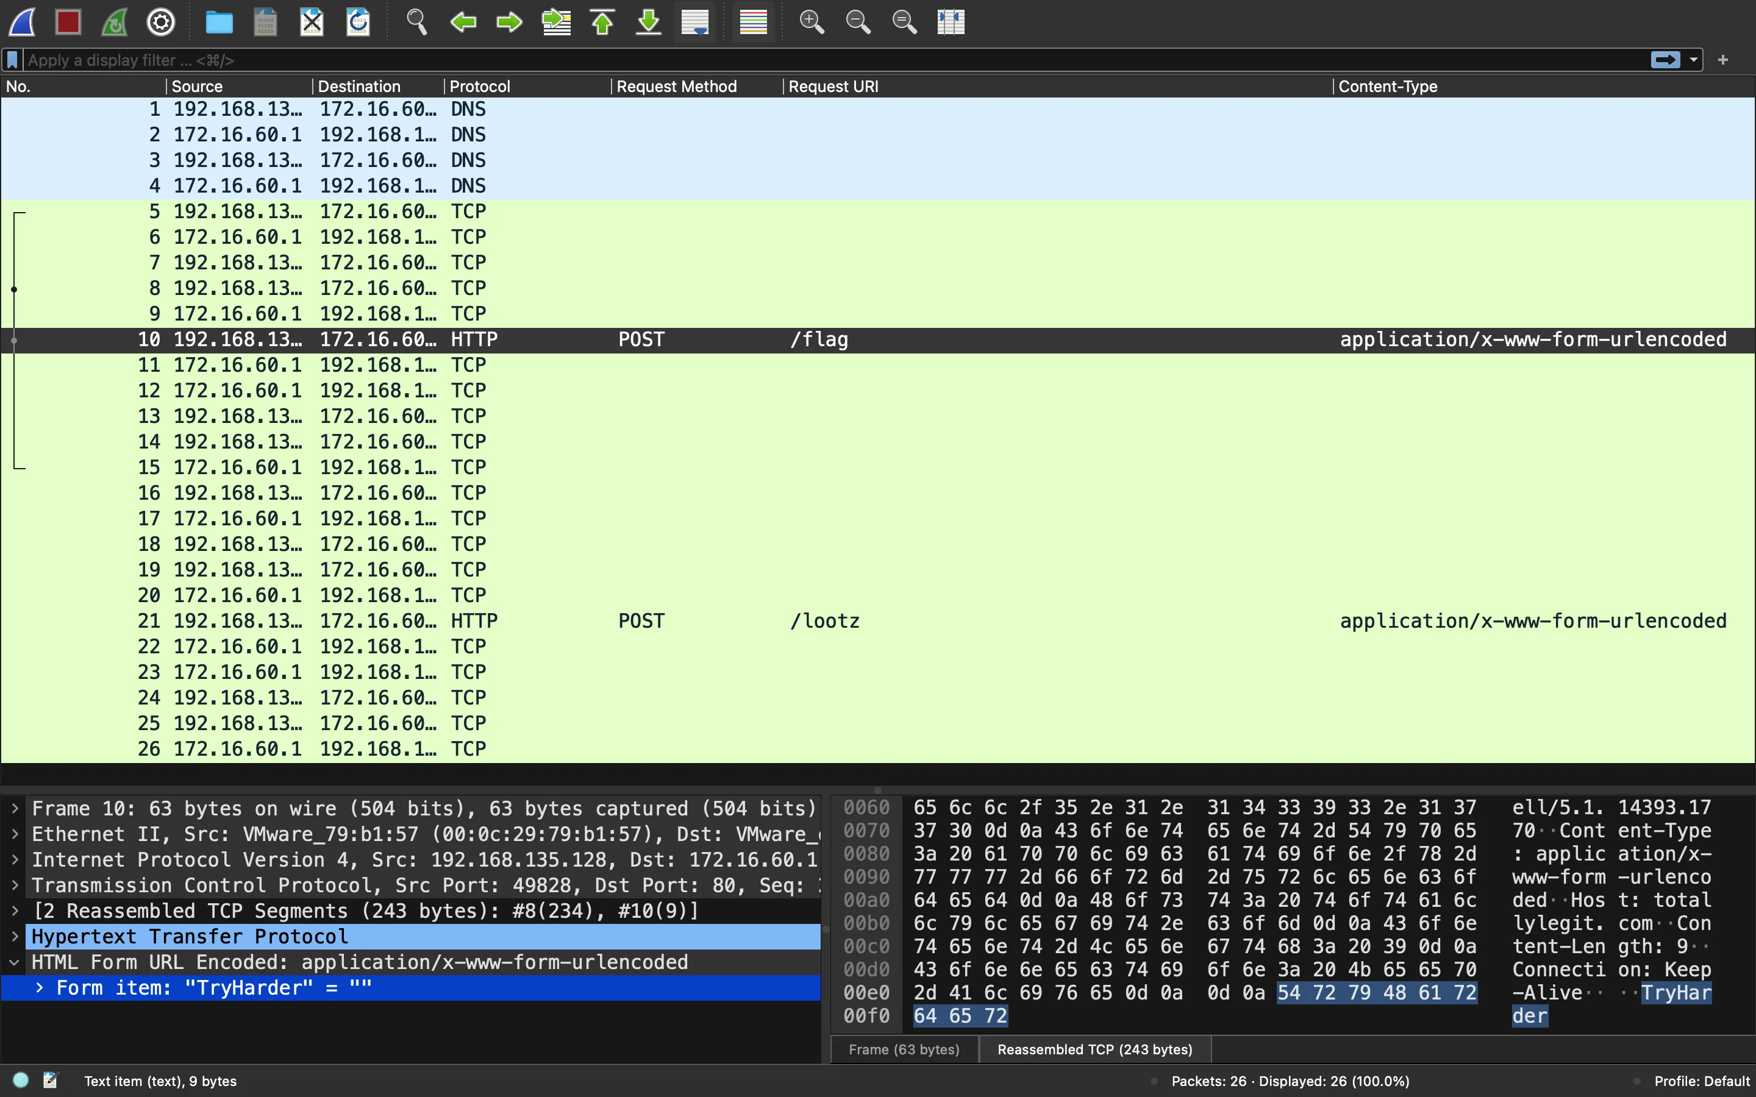Viewport: 1756px width, 1097px height.
Task: Click into the display filter field
Action: coord(835,60)
